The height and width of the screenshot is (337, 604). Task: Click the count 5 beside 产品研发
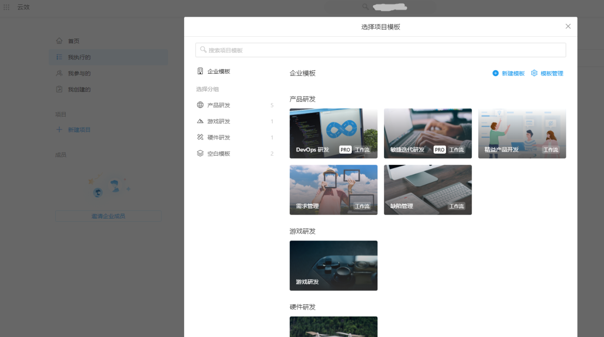pos(272,105)
